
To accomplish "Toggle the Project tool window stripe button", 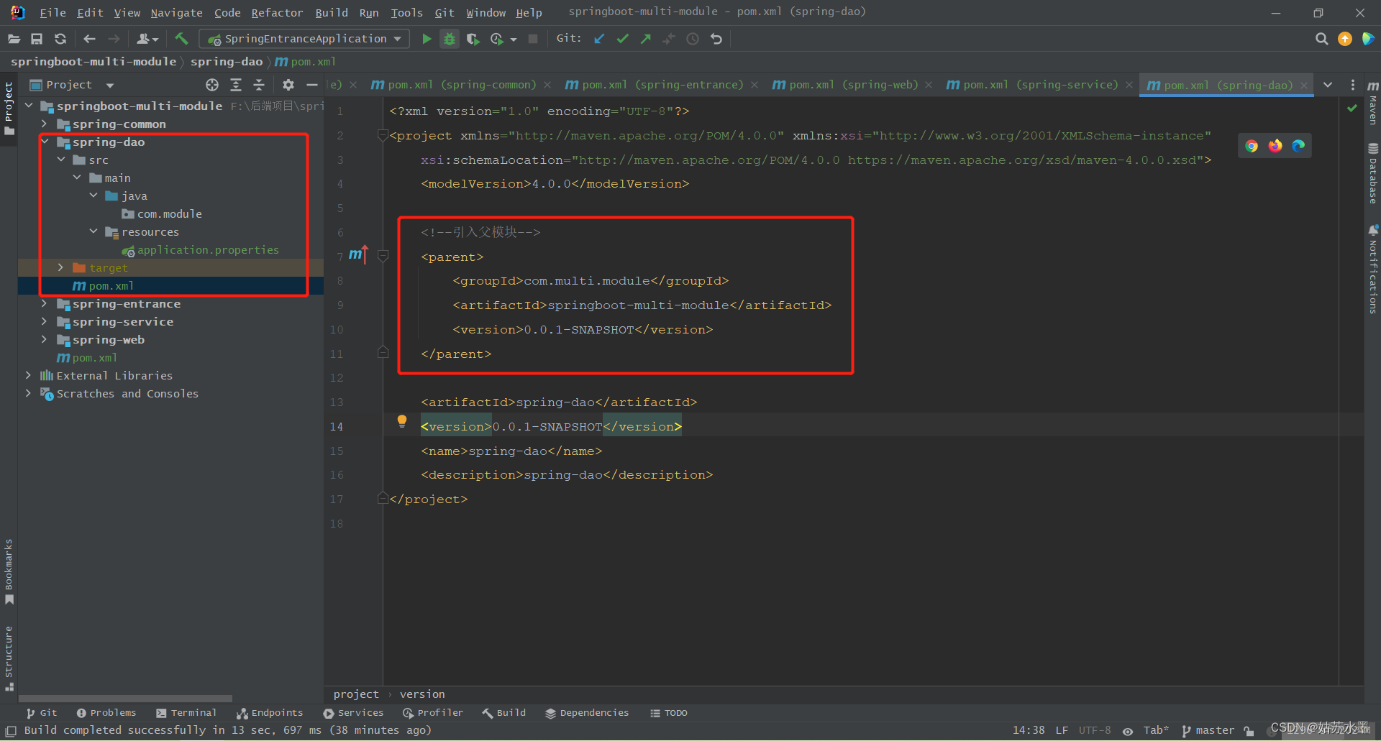I will click(9, 108).
